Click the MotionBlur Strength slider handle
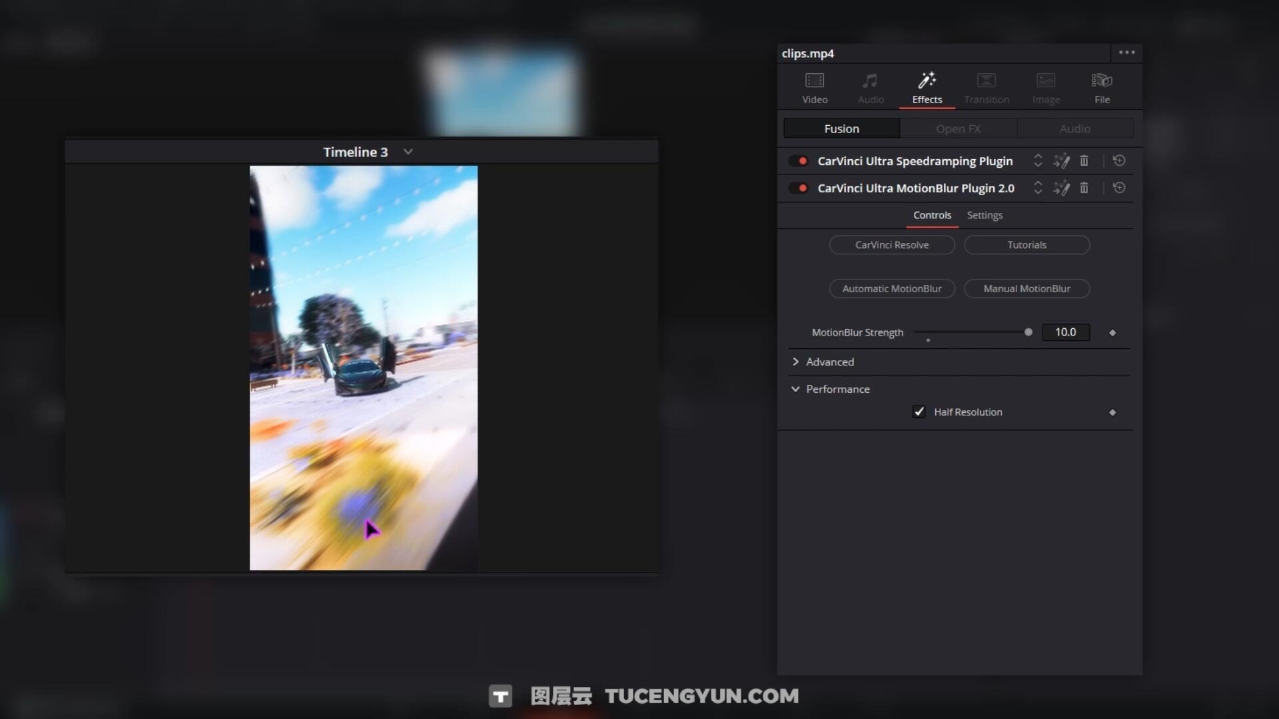Viewport: 1279px width, 719px height. pos(1028,332)
